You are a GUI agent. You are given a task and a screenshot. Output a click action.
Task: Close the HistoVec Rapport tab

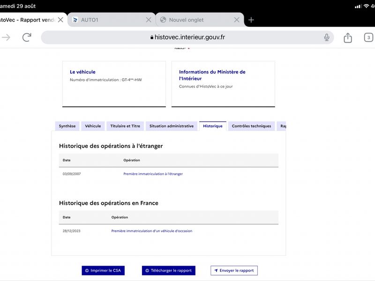click(60, 20)
